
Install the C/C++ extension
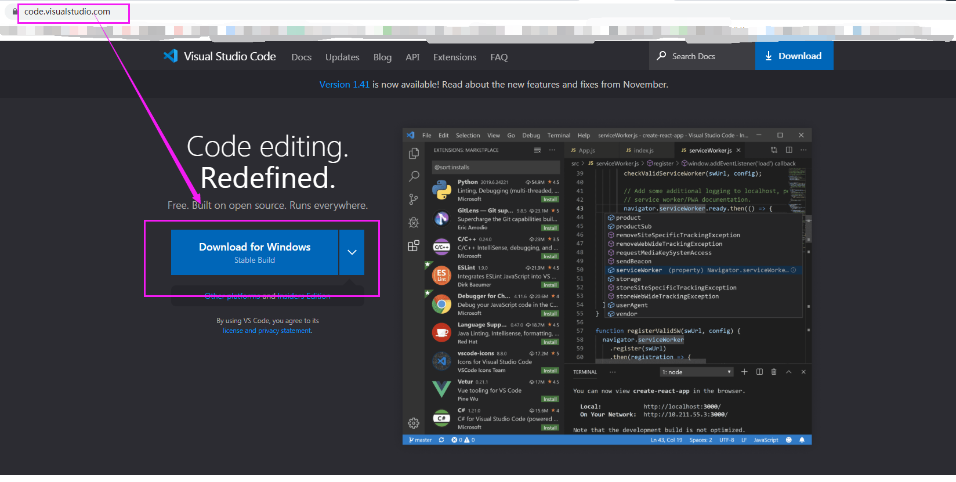click(x=550, y=256)
